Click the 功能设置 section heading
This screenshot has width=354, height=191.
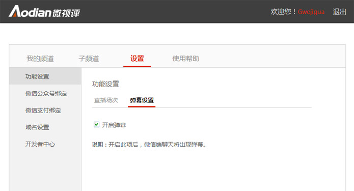pos(105,84)
